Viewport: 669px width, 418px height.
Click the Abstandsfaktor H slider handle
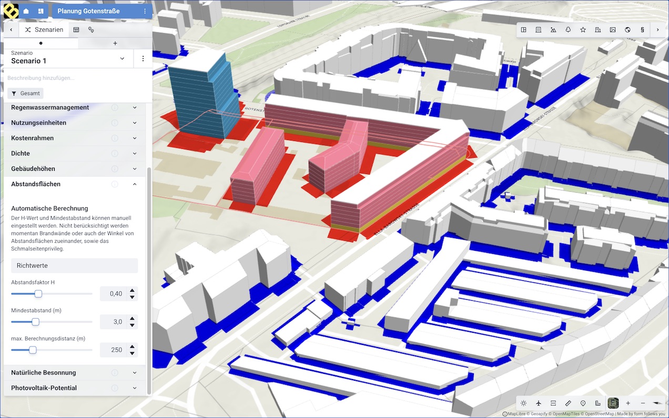click(38, 294)
